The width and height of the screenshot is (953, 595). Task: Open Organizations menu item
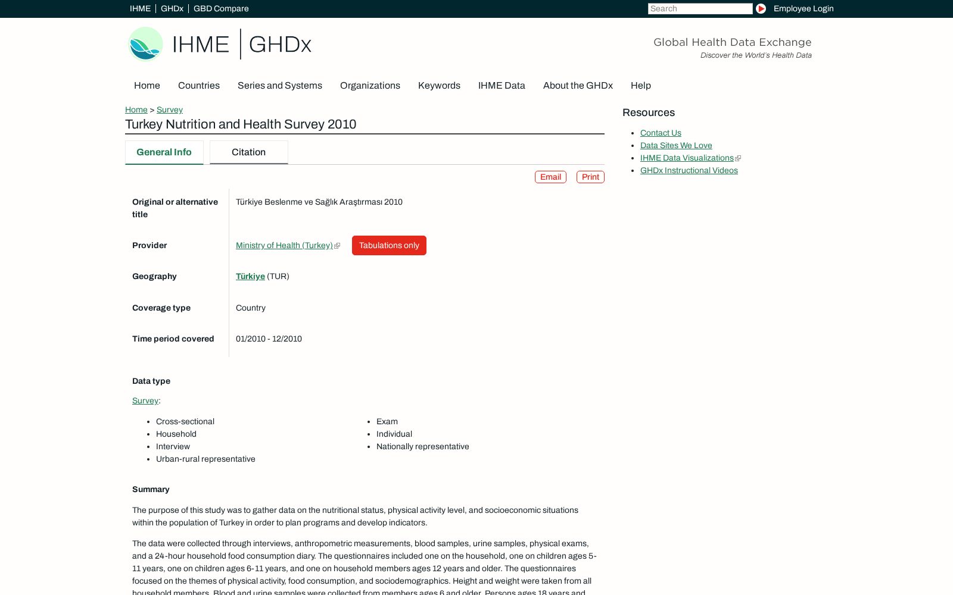[x=370, y=86]
